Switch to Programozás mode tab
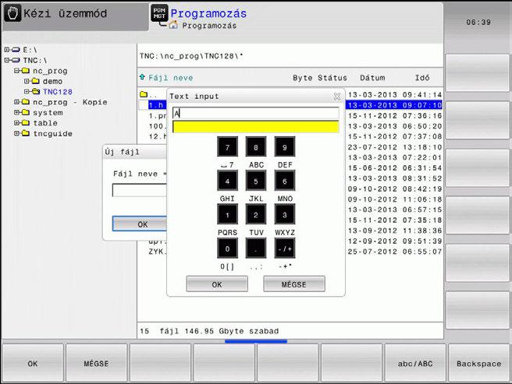The image size is (512, 384). click(208, 14)
